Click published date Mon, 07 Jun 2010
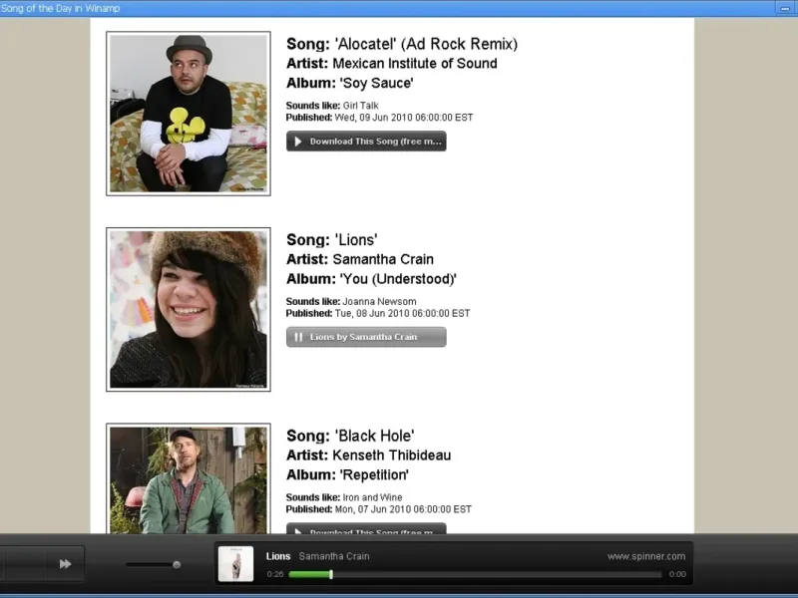Viewport: 798px width, 598px height. click(379, 509)
